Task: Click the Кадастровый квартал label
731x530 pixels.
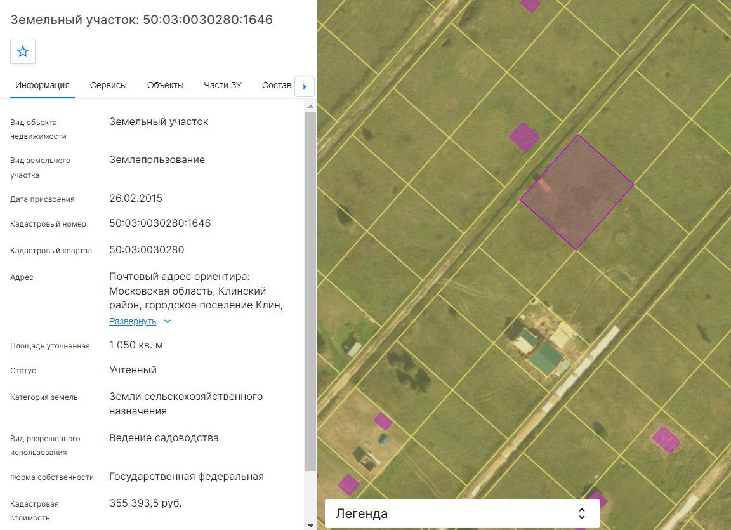Action: (51, 251)
